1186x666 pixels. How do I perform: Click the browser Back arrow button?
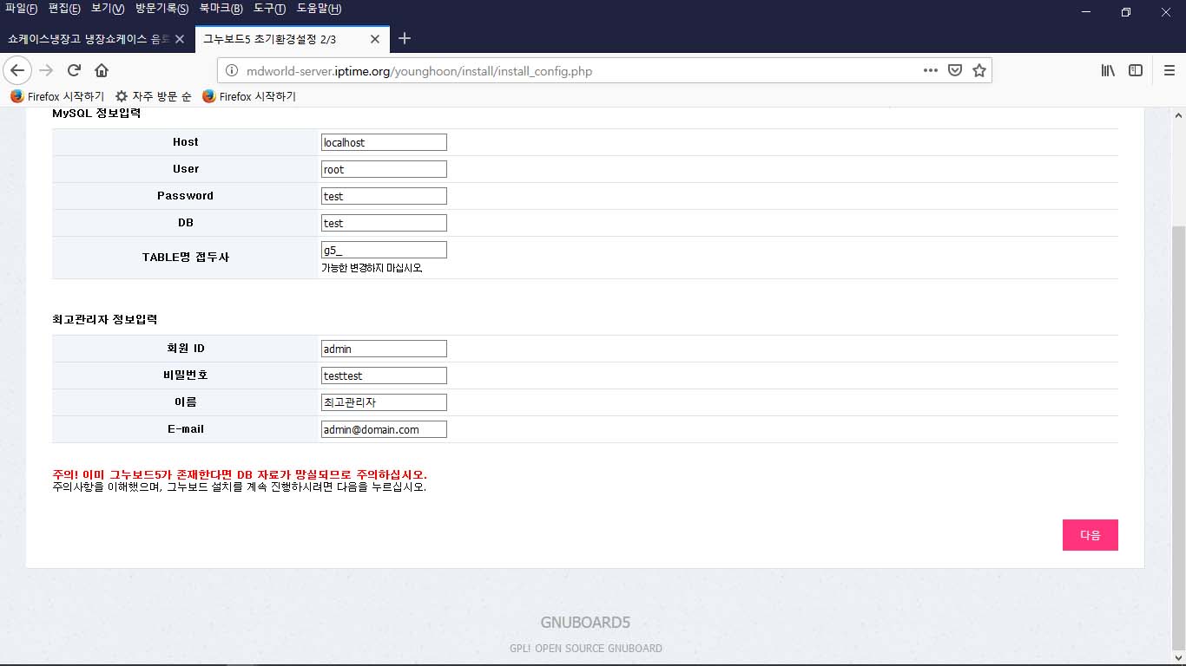pos(17,71)
